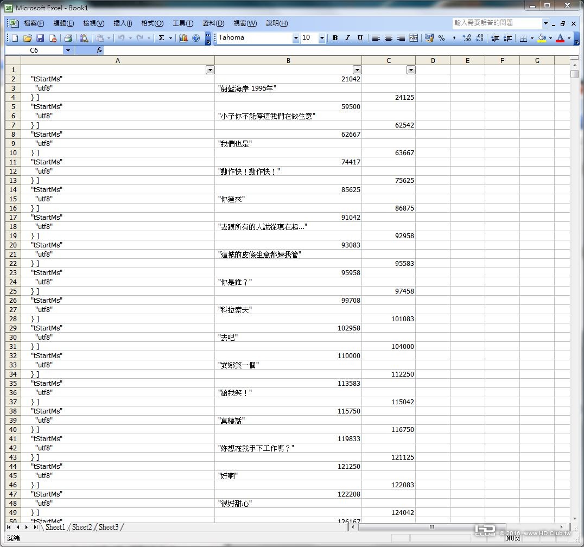Select cell containing "科拉索夫"
The image size is (584, 547).
pos(288,310)
